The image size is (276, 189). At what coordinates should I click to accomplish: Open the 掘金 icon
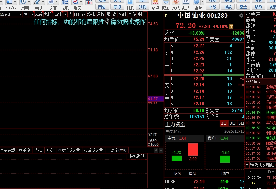[166, 2]
